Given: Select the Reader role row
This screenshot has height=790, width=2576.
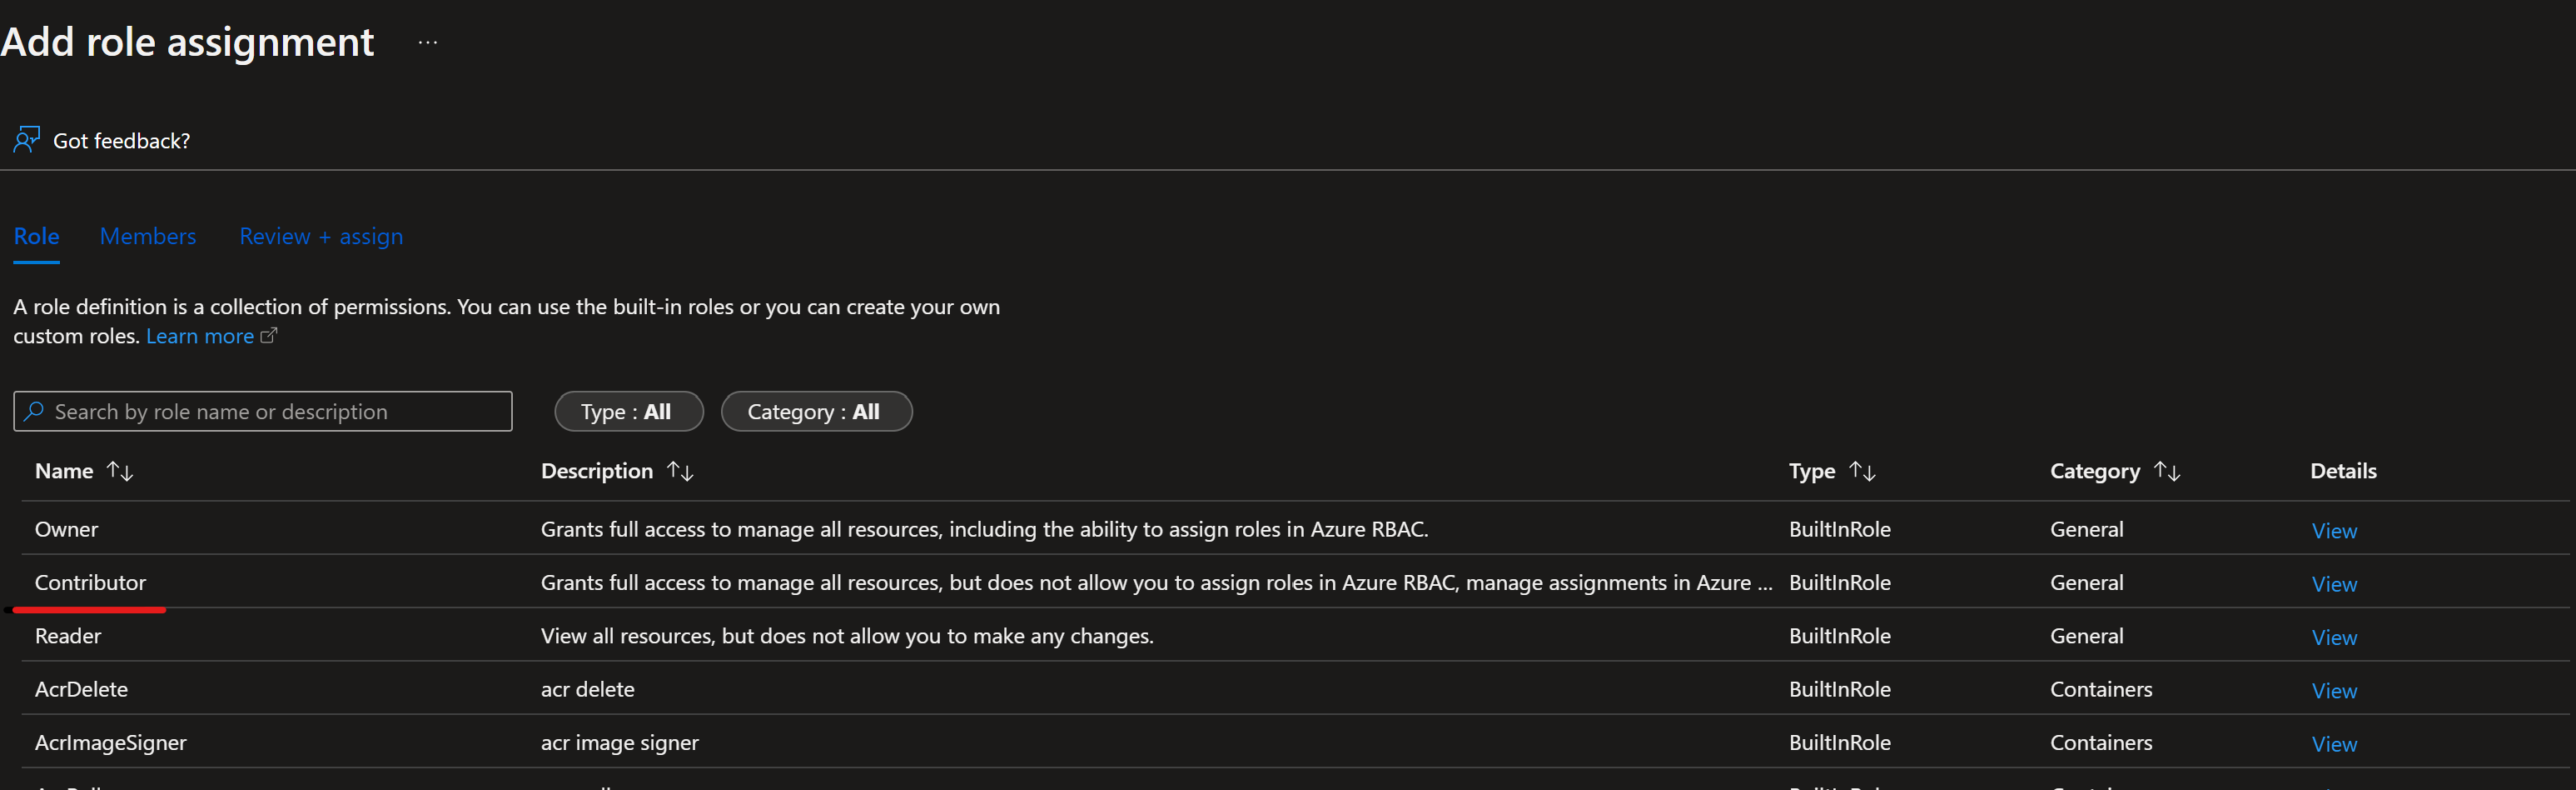Looking at the screenshot, I should click(68, 636).
